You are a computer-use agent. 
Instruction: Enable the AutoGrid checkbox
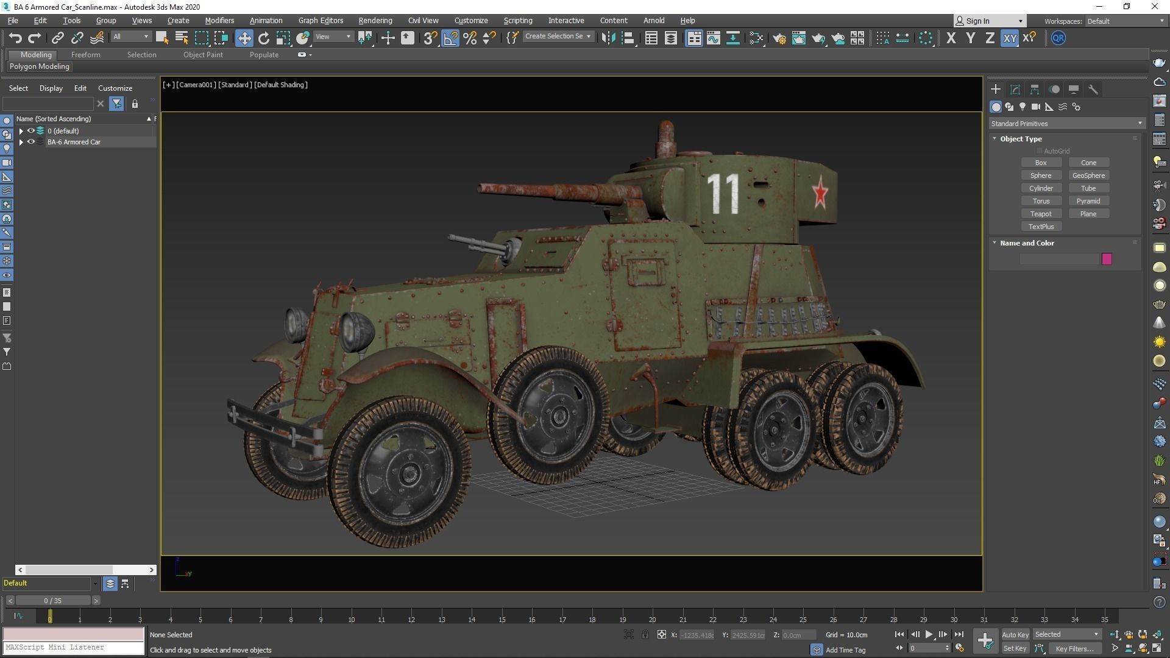pos(1040,151)
